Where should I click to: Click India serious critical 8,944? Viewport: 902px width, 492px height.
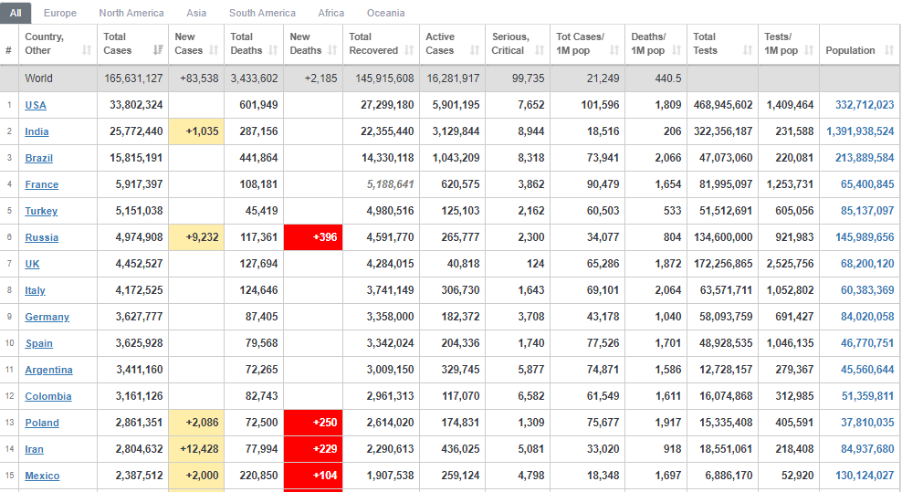[531, 131]
